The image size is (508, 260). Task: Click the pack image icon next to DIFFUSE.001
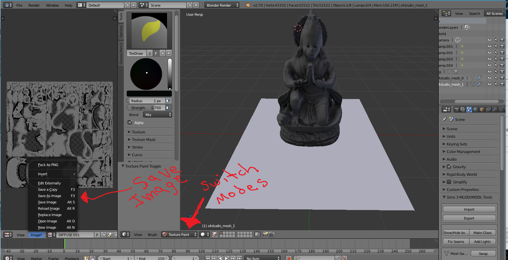(110, 235)
